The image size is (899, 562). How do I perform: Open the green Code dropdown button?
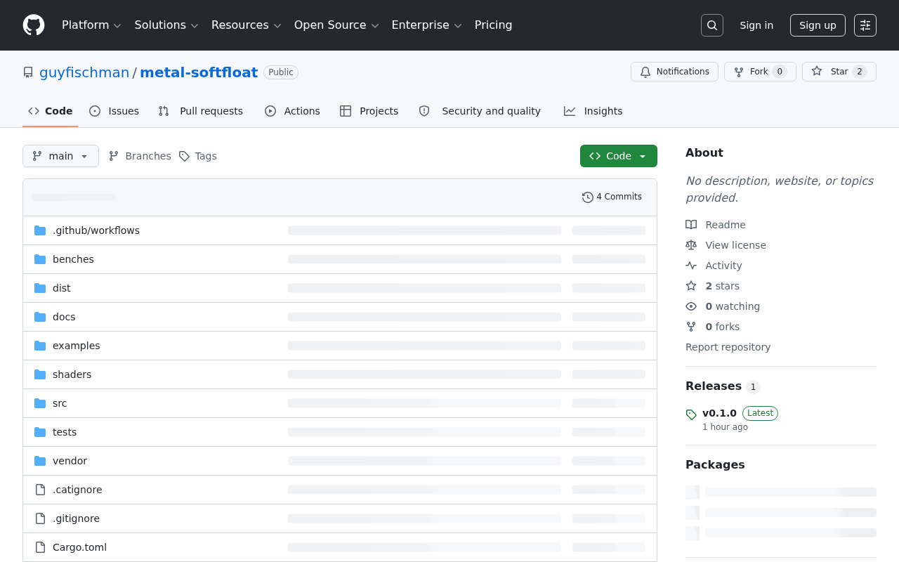(x=619, y=156)
